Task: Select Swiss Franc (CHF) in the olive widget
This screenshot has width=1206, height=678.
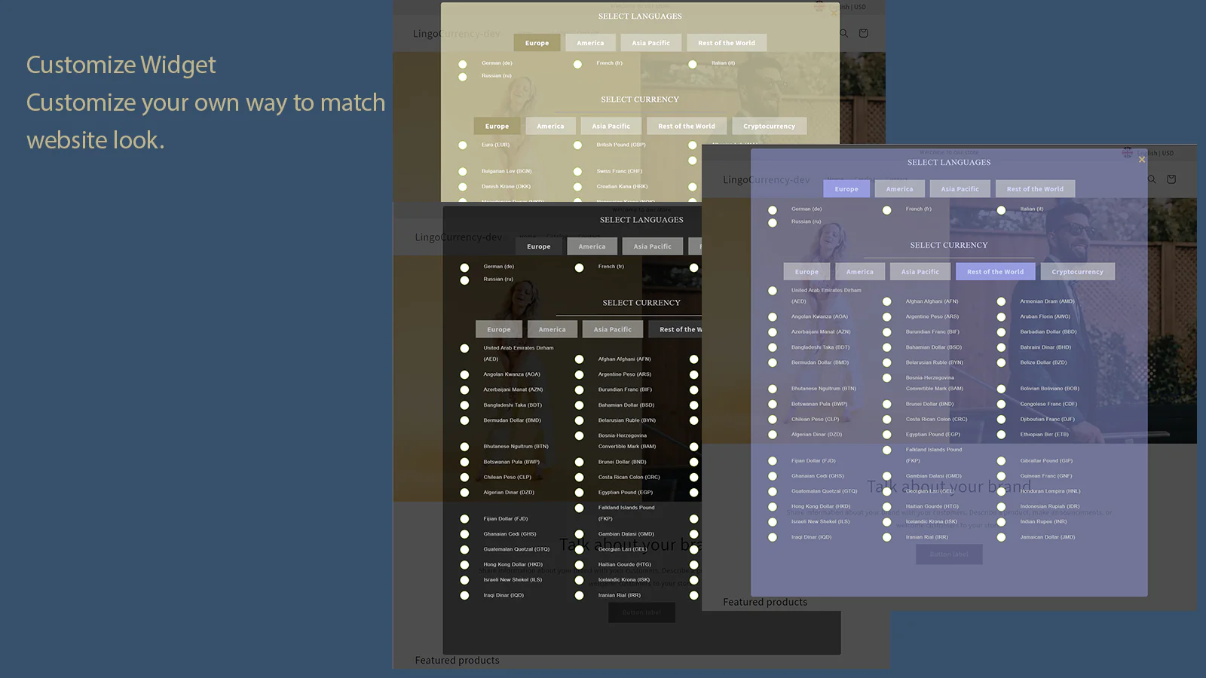Action: pyautogui.click(x=577, y=172)
